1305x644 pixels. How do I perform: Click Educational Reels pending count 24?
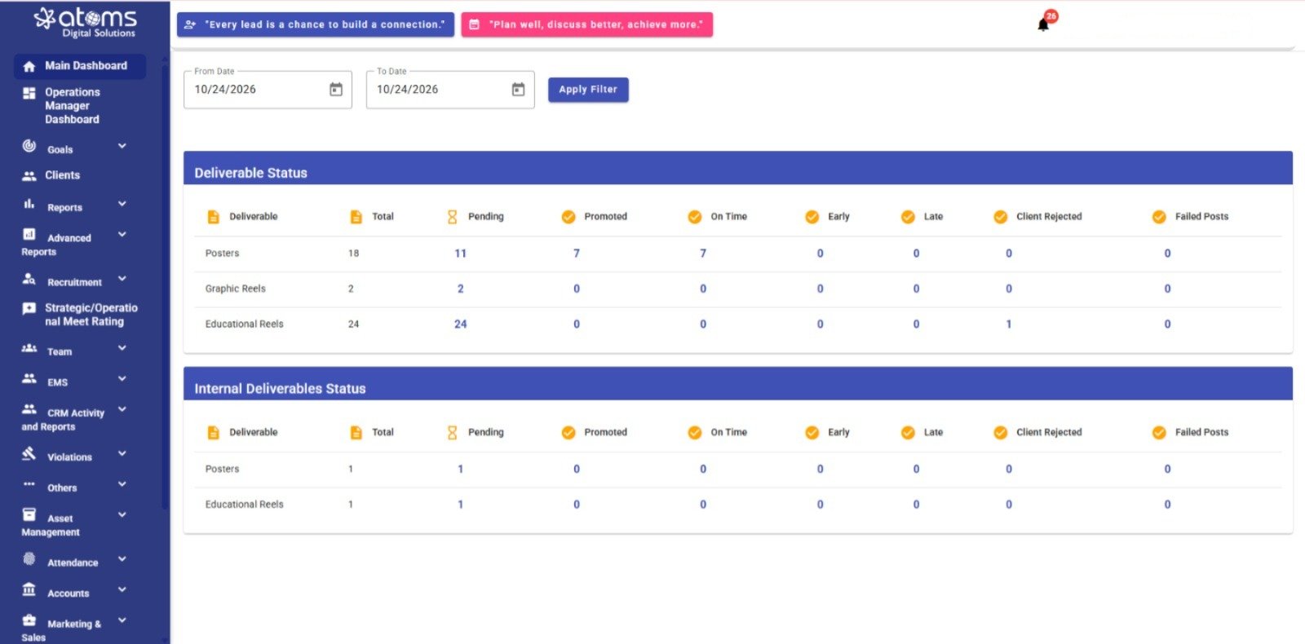461,324
